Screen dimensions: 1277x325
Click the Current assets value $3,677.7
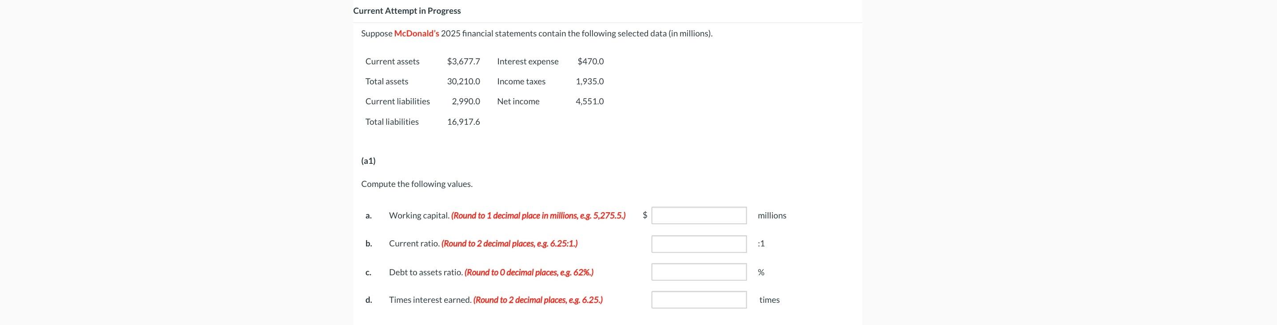coord(464,61)
